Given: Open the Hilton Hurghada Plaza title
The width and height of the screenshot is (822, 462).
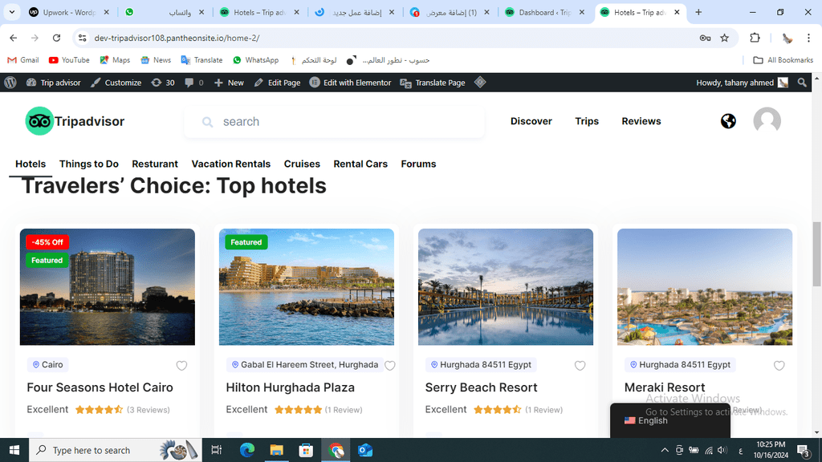Looking at the screenshot, I should 290,387.
